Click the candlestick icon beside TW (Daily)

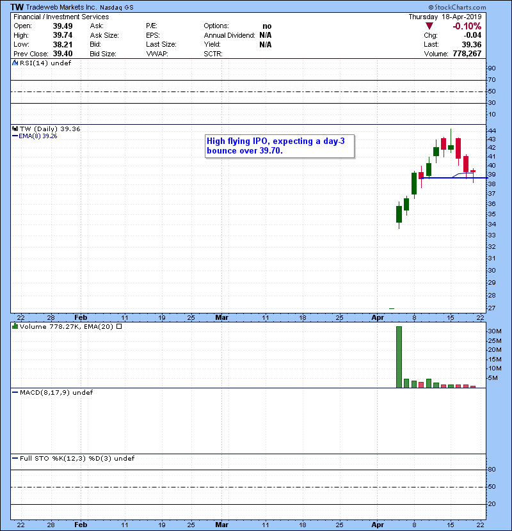coord(15,129)
